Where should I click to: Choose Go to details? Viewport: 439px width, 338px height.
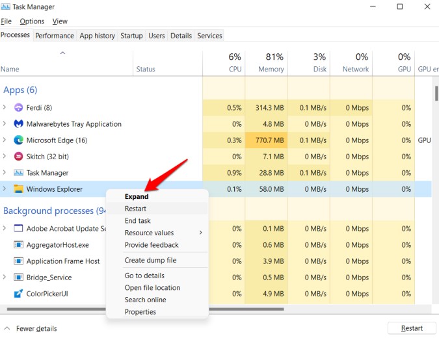157,276
